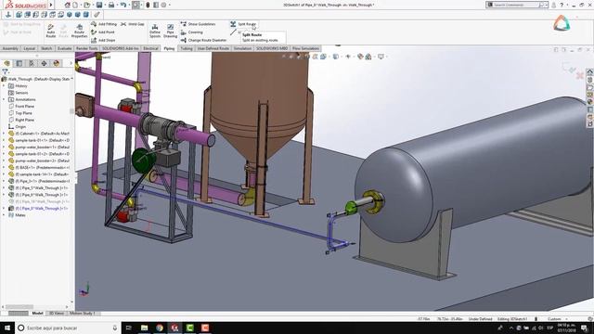Click the Search Commands input field
Screen dimensions: 594x334
(516, 5)
